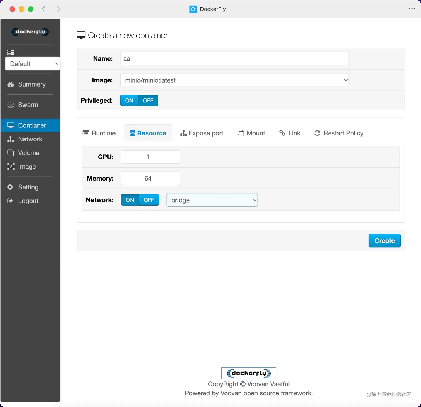Click the CPU input field
421x407 pixels.
(150, 157)
